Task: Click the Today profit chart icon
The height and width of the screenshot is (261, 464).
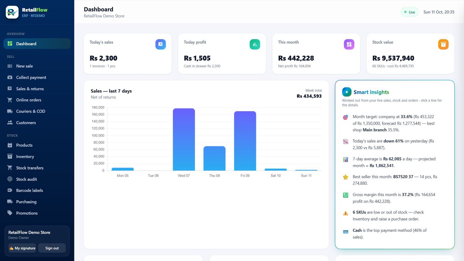Action: coord(255,44)
